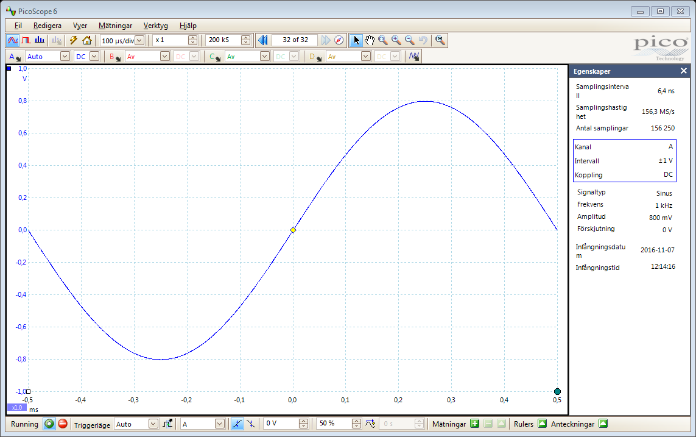The image size is (696, 437).
Task: Open channel D range Av dropdown
Action: coord(365,57)
